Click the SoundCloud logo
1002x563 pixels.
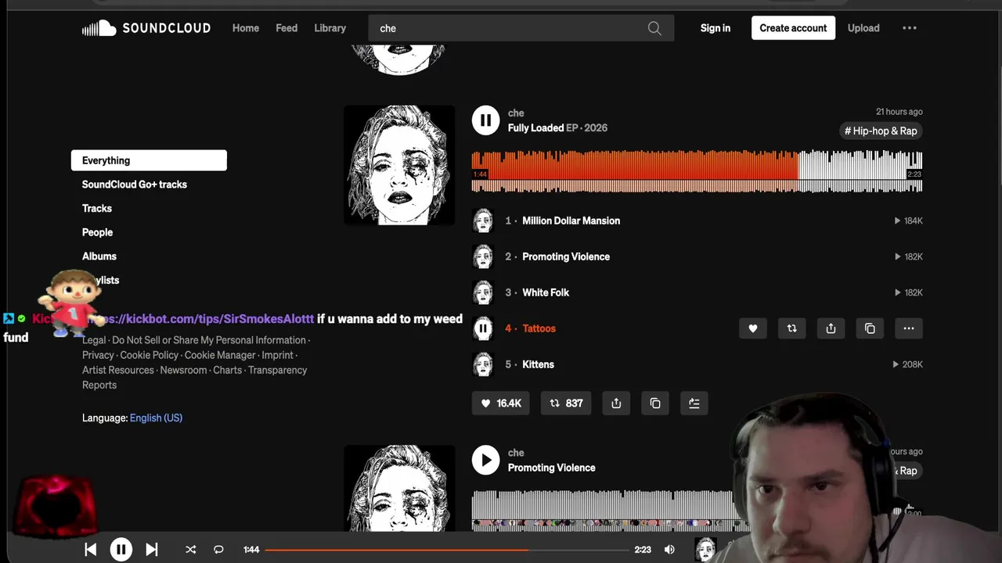[x=146, y=28]
